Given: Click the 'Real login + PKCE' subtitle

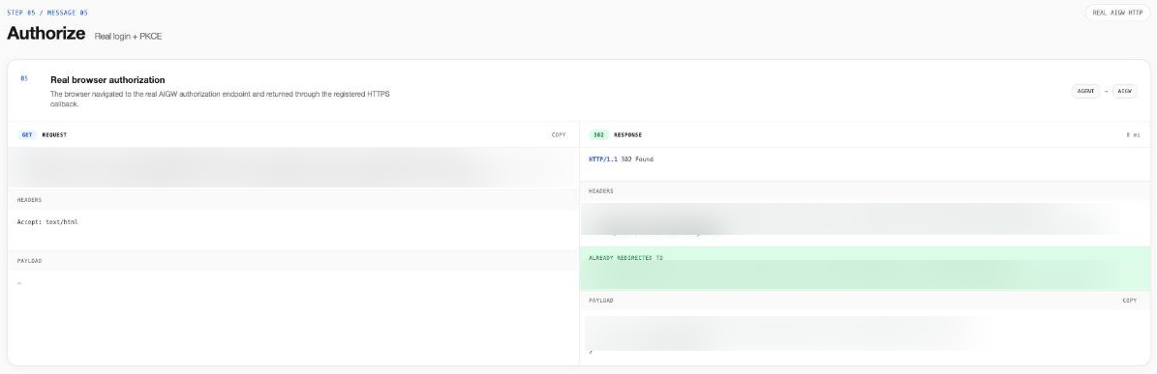Looking at the screenshot, I should pyautogui.click(x=128, y=36).
